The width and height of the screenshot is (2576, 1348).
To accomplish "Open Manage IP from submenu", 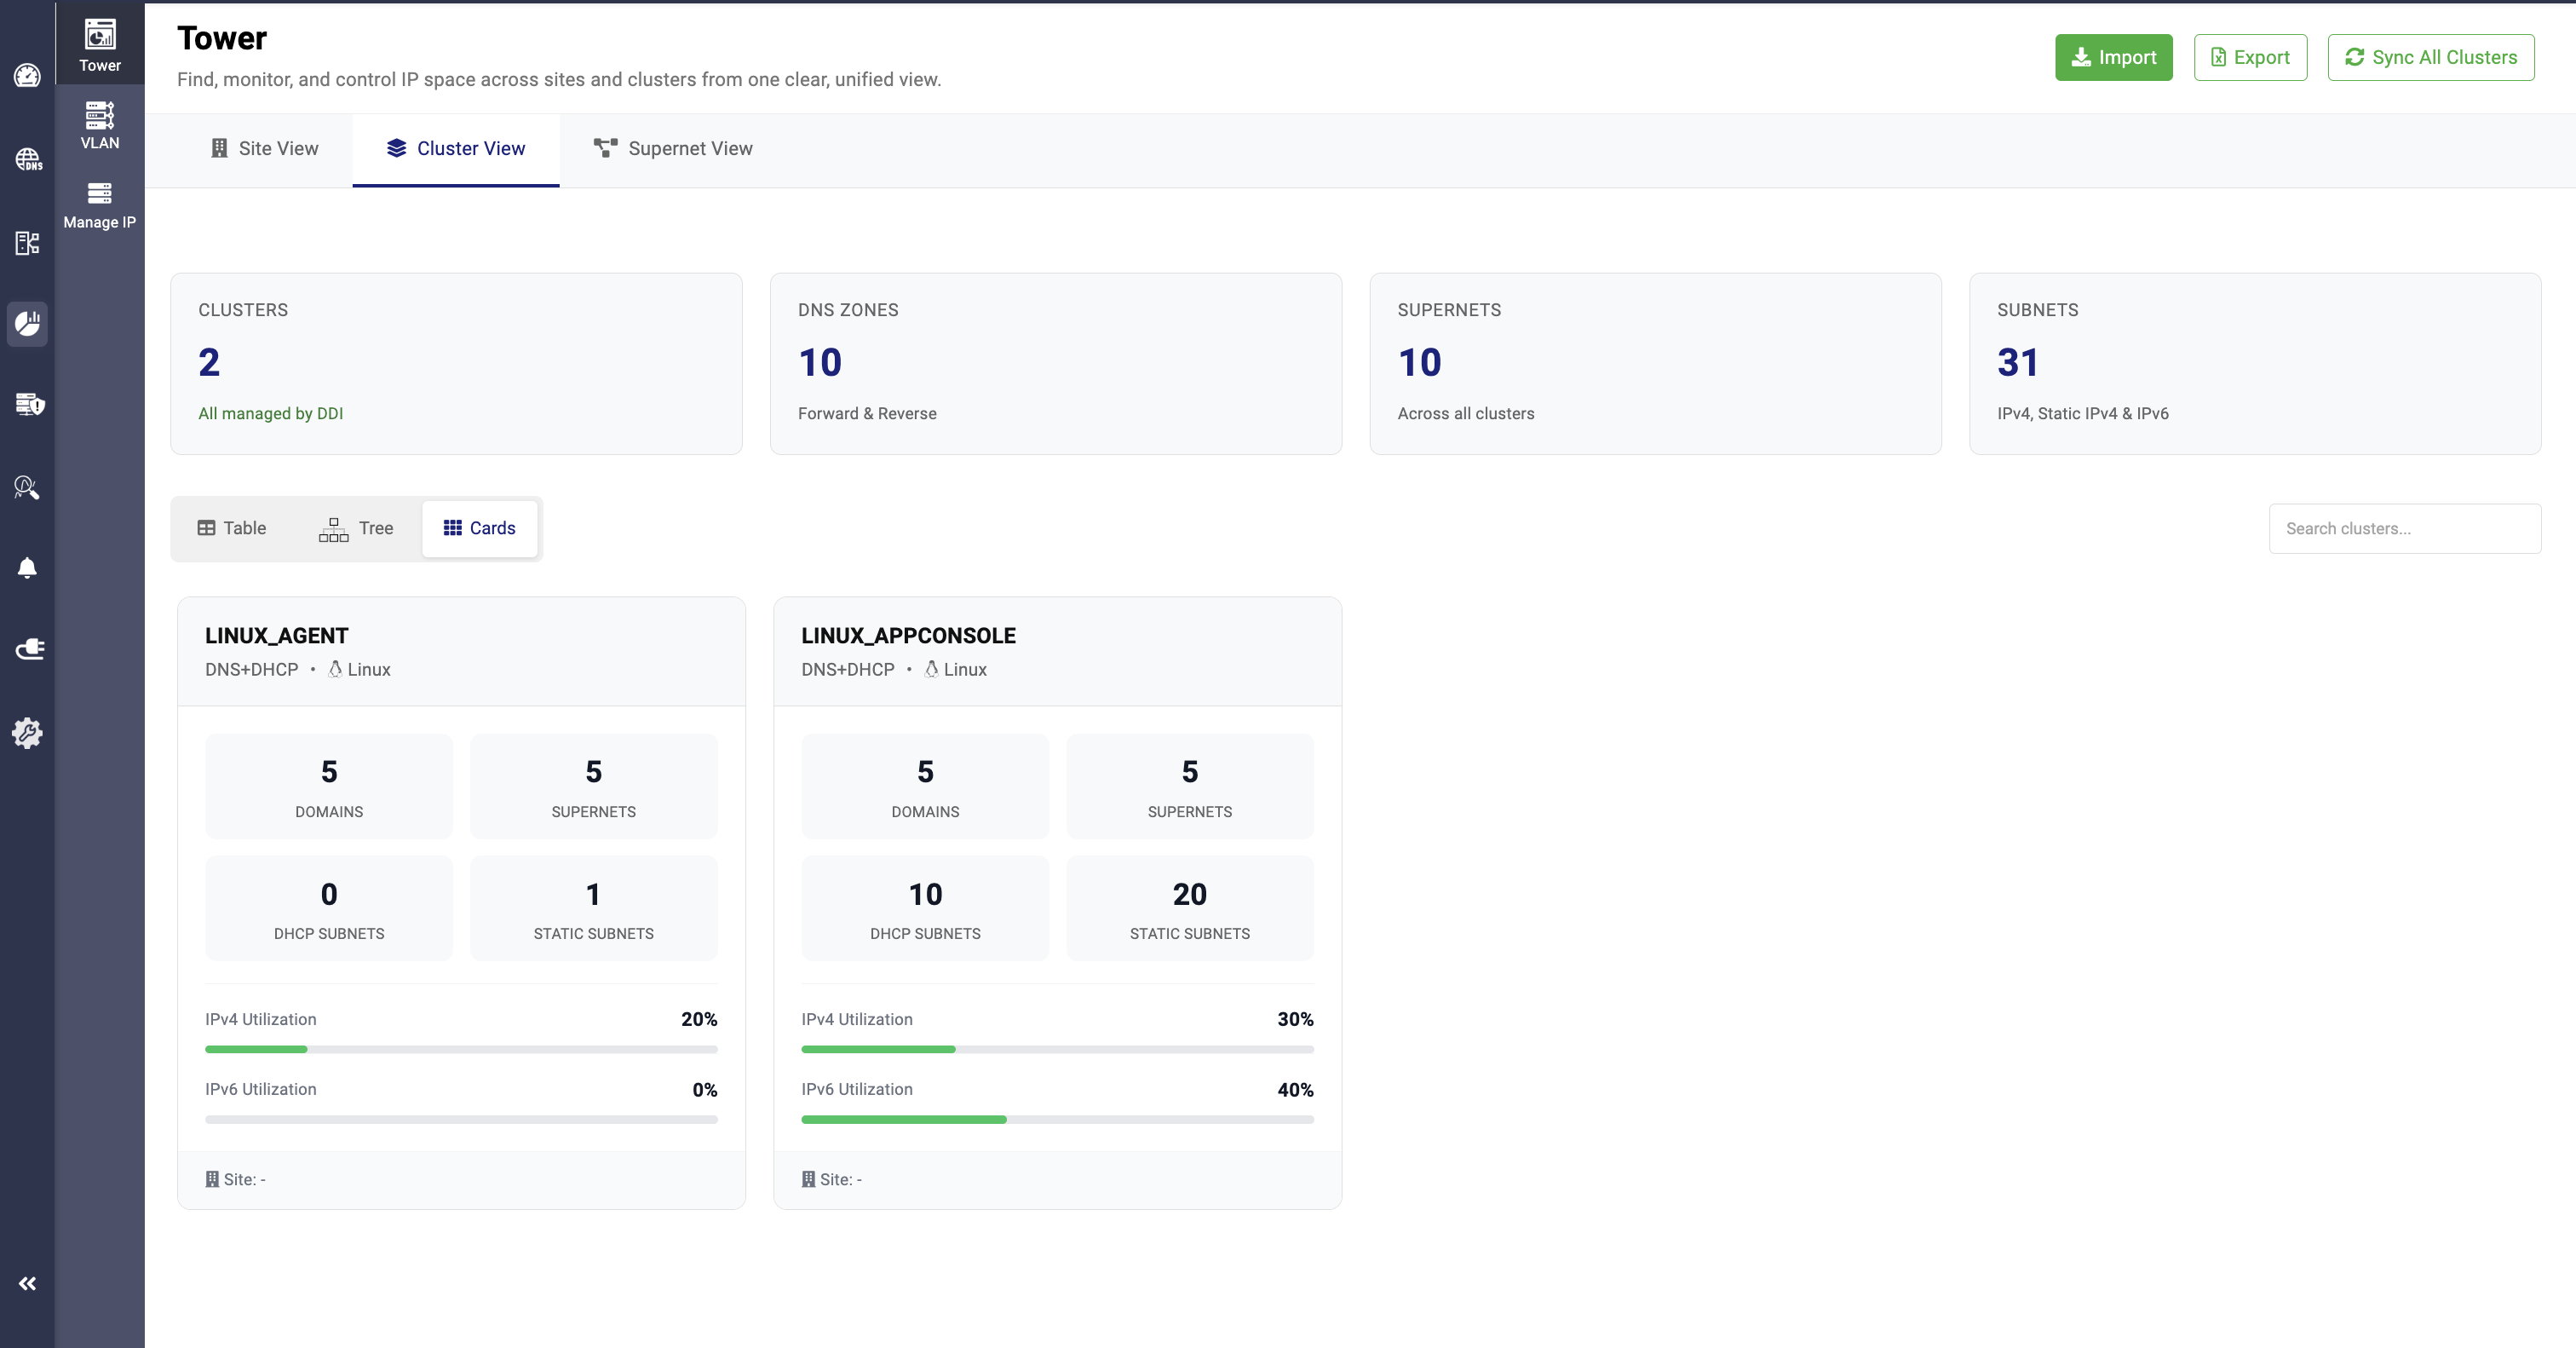I will pos(99,205).
